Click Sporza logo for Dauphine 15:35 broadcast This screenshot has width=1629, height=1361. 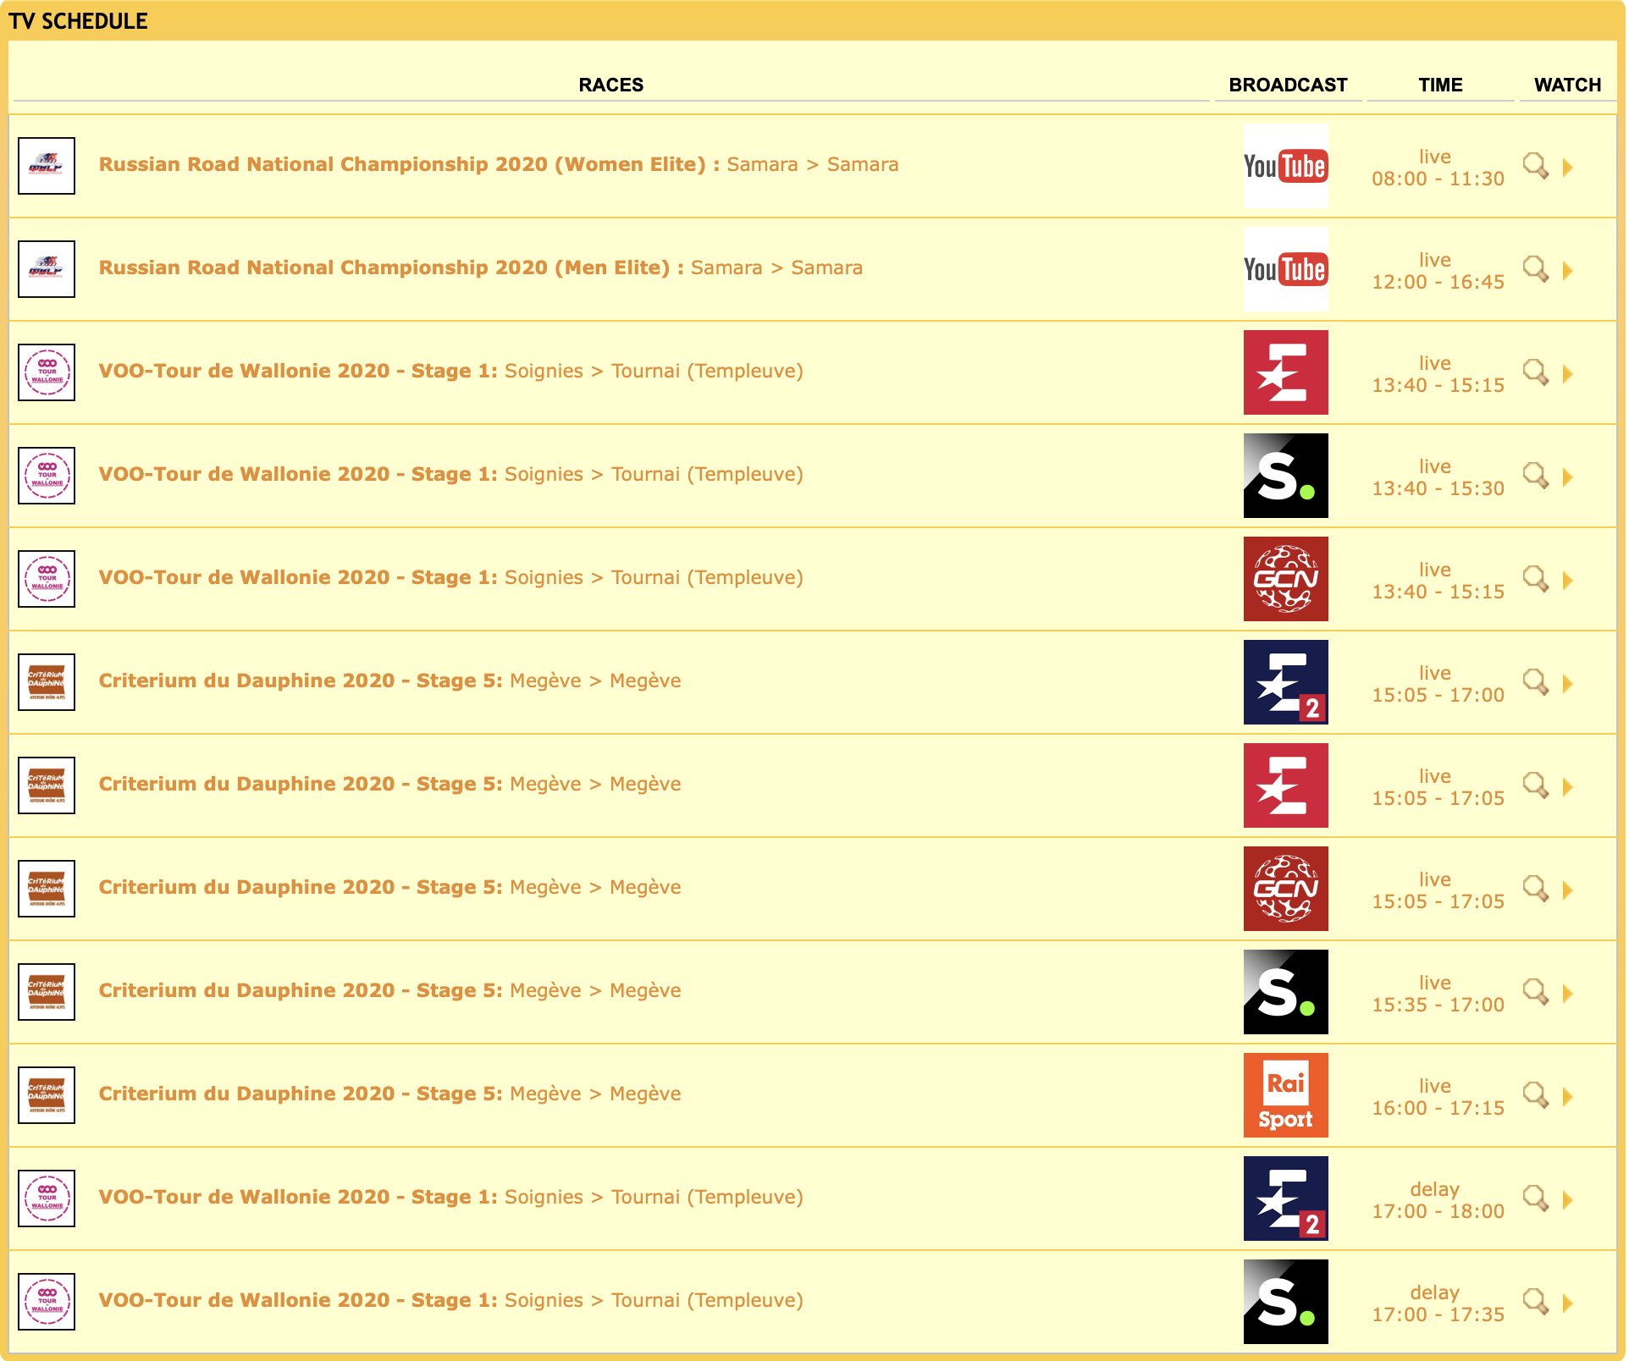[x=1284, y=992]
